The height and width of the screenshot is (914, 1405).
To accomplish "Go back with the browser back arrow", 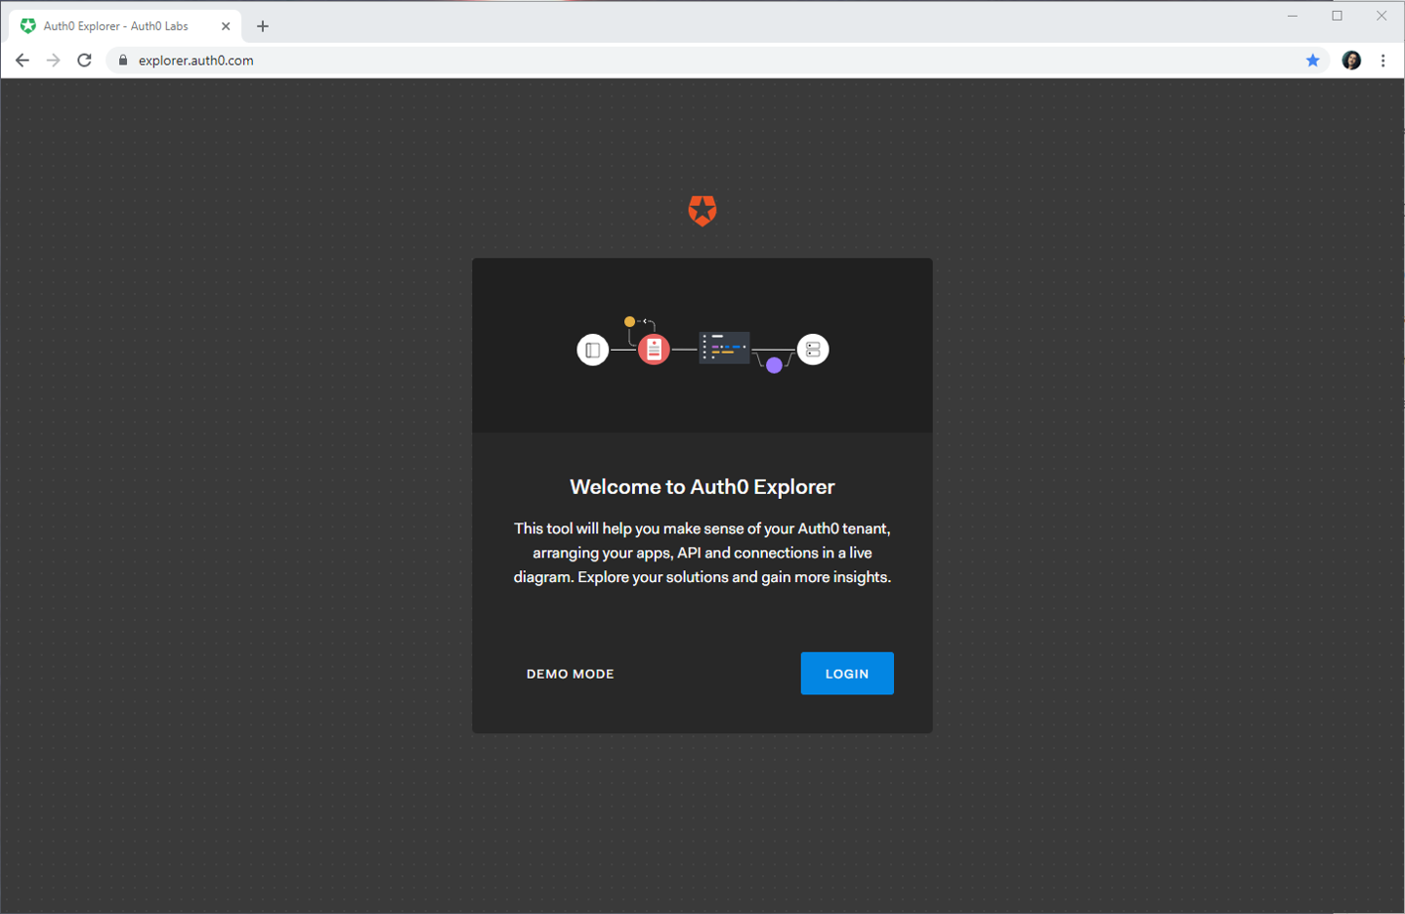I will 22,61.
